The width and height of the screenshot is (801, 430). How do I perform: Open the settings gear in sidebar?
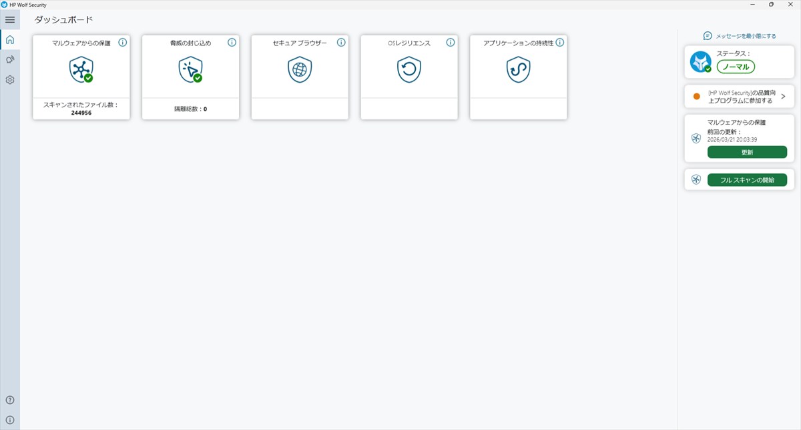click(x=10, y=80)
